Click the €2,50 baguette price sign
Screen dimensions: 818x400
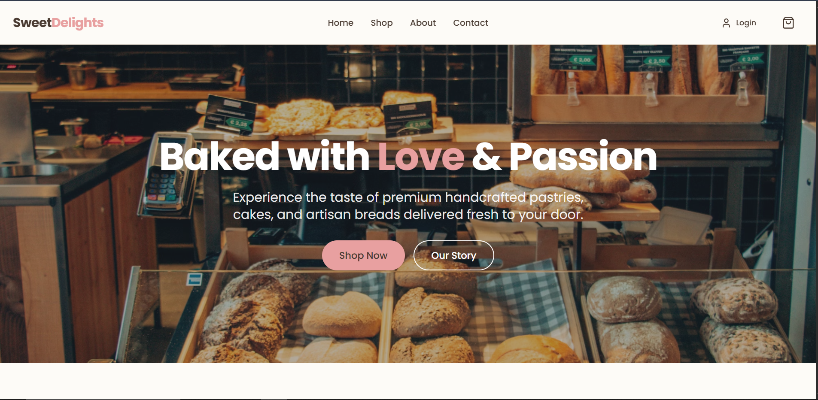click(x=656, y=61)
